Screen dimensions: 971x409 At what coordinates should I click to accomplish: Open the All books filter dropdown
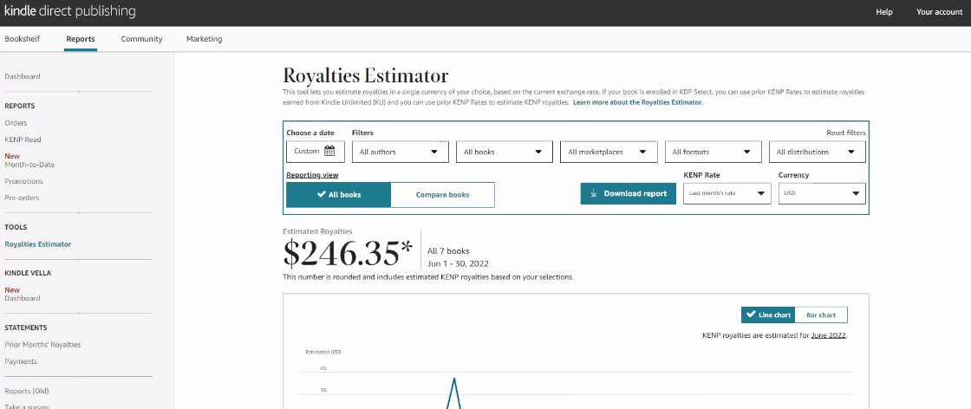click(x=504, y=152)
